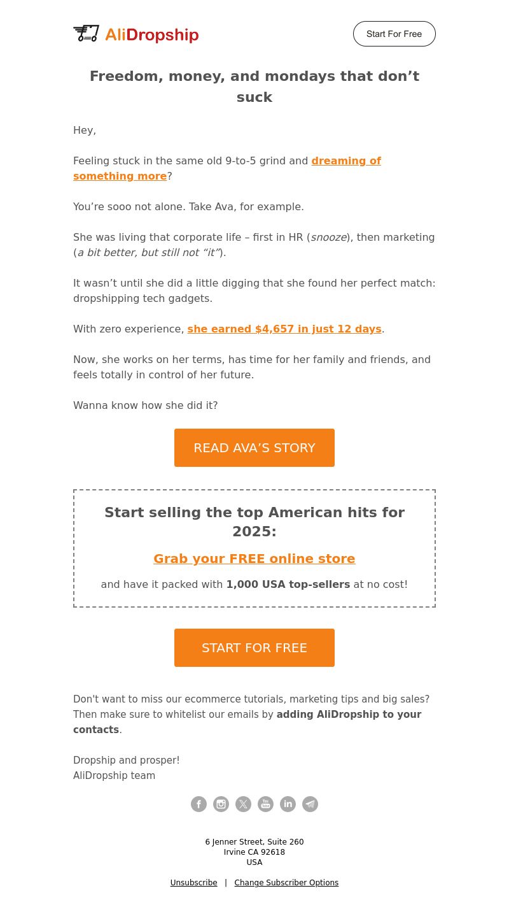Image resolution: width=509 pixels, height=921 pixels.
Task: Click the AliDropship logo wordmark
Action: tap(151, 35)
